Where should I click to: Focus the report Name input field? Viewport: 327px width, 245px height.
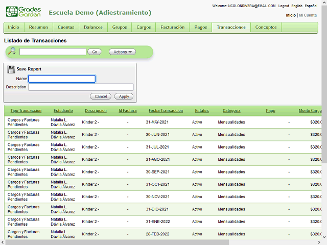click(x=62, y=79)
